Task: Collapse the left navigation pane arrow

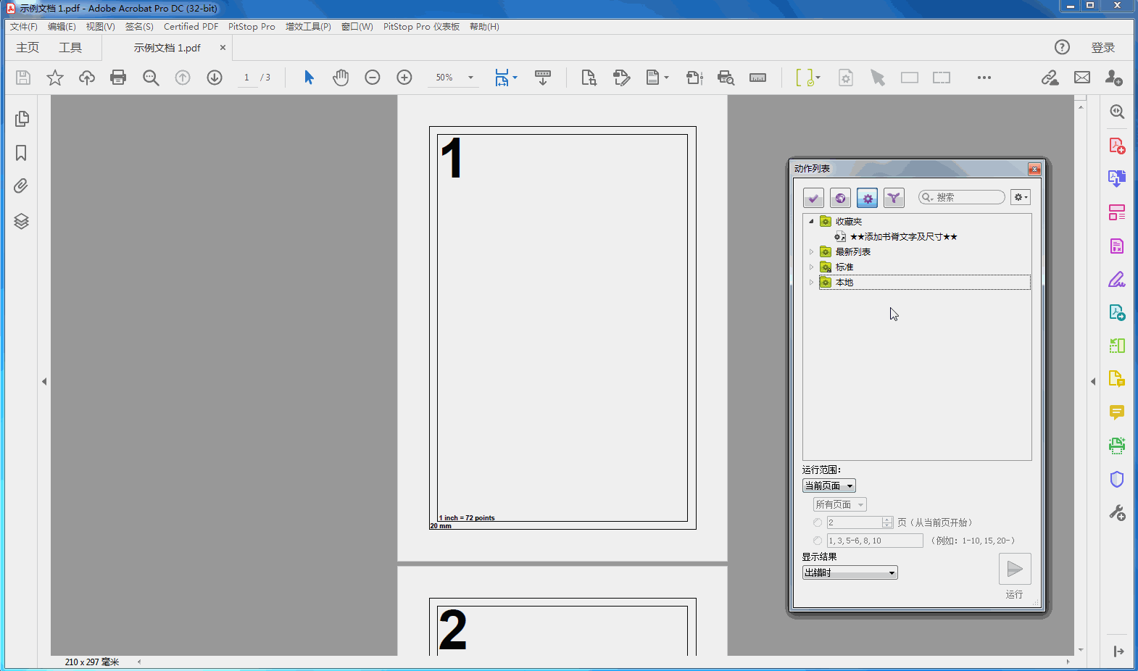Action: point(44,381)
